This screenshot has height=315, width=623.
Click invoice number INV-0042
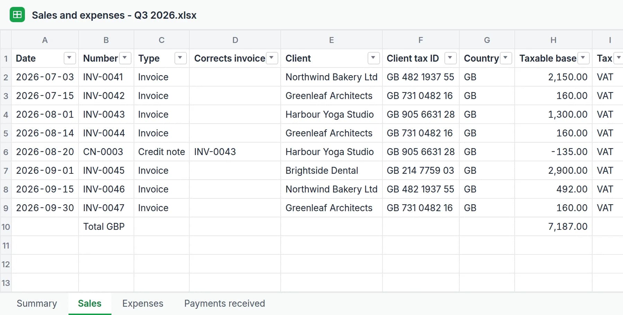(x=106, y=96)
